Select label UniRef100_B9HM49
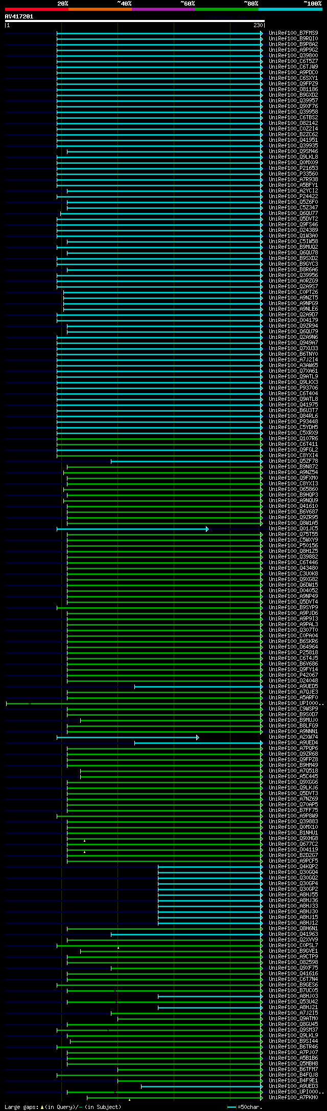Screen dimensions: 327x1111 [x=293, y=765]
